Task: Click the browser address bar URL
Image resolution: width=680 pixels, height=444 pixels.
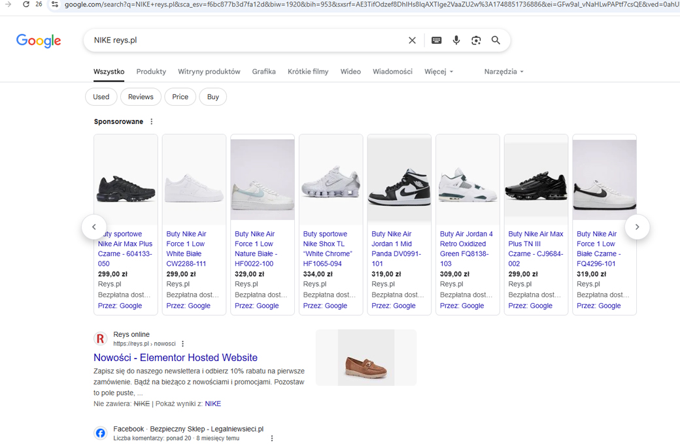Action: pyautogui.click(x=371, y=5)
